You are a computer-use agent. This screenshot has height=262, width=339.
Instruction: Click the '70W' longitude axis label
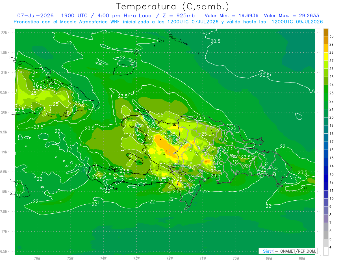236,258
